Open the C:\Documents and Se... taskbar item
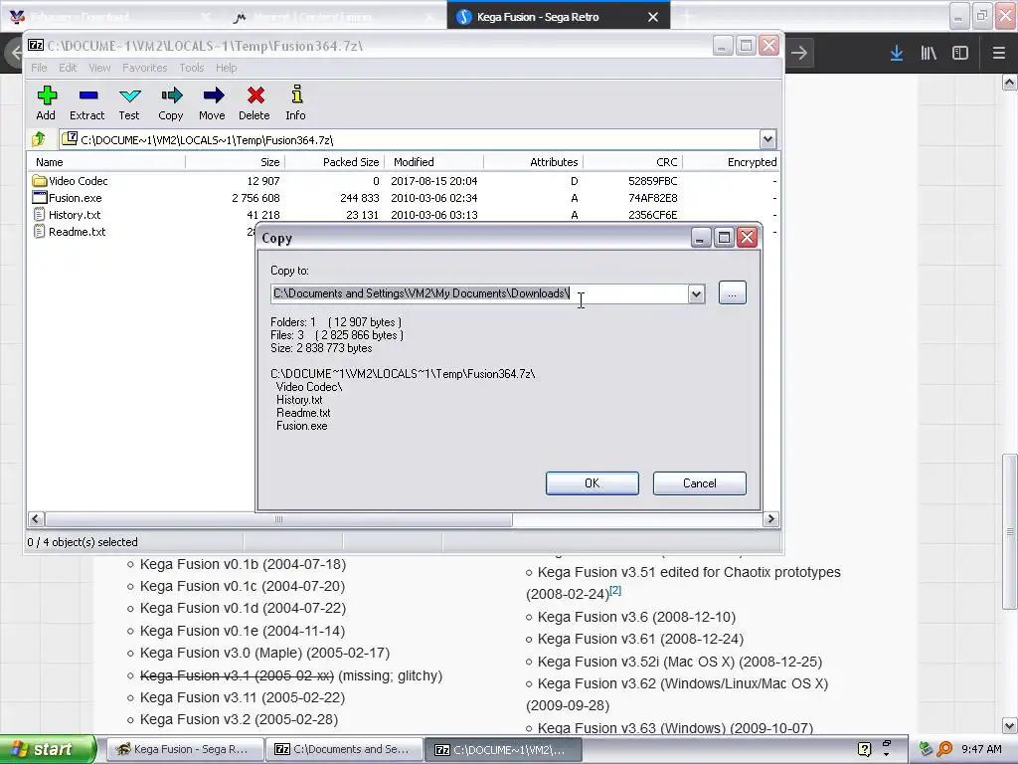The height and width of the screenshot is (764, 1018). coord(344,749)
